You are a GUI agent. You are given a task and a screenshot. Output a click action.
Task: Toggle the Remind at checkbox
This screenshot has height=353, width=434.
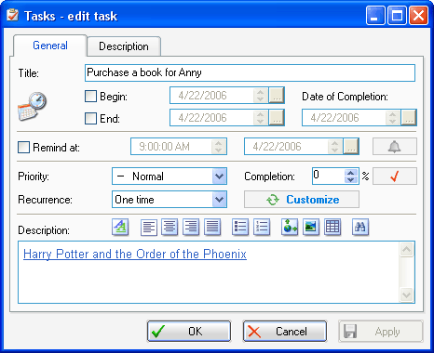coord(24,147)
